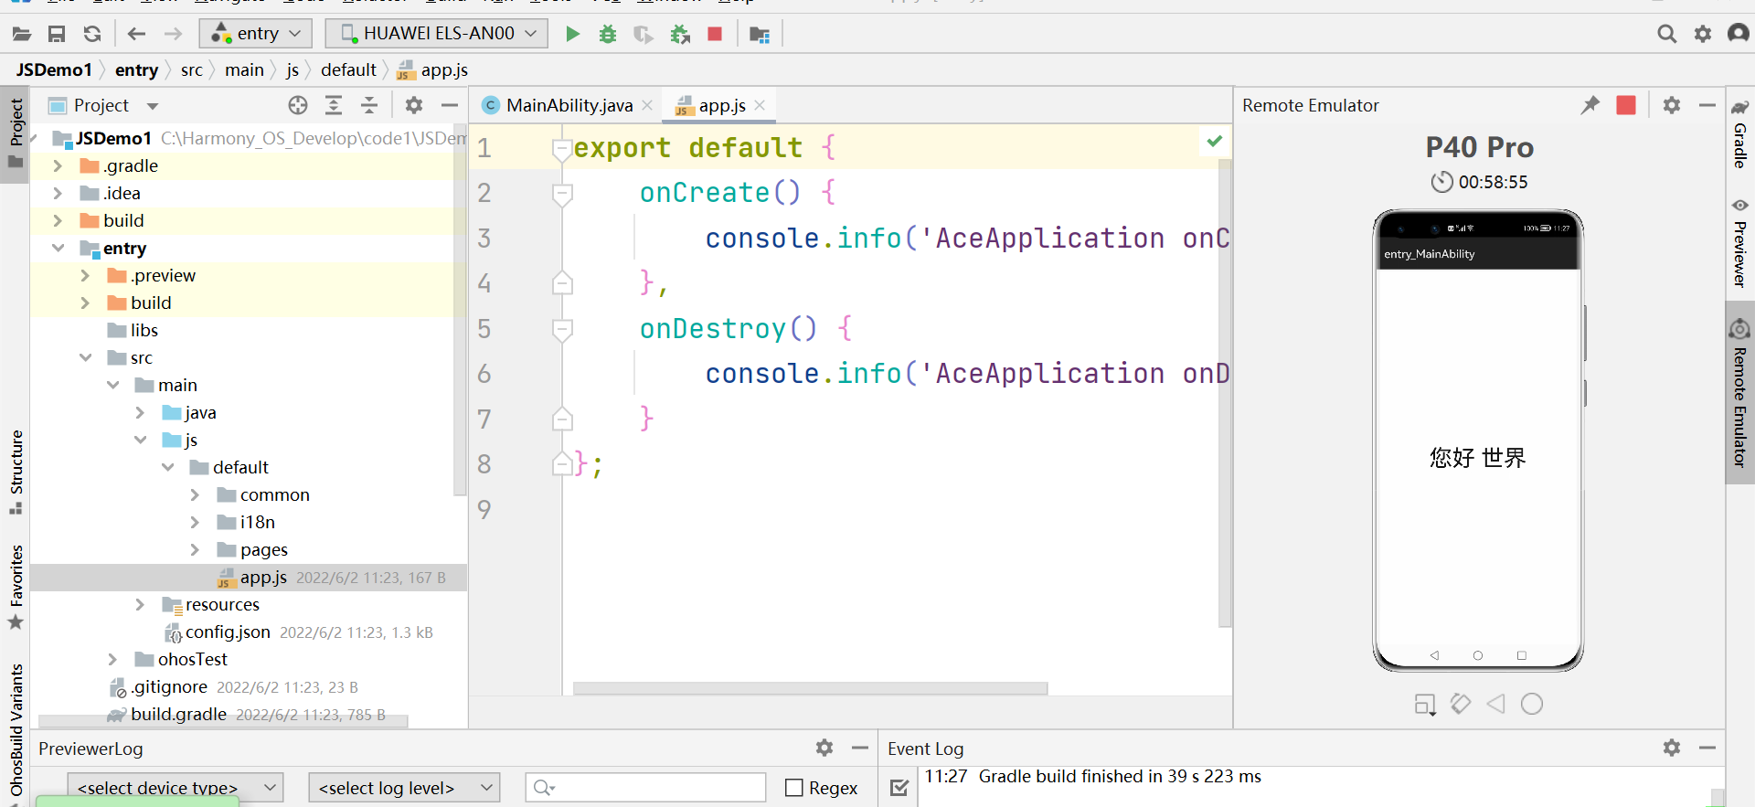
Task: Open the Structure side tool window tab
Action: point(16,472)
